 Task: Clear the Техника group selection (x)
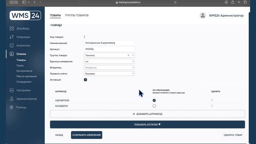point(128,55)
